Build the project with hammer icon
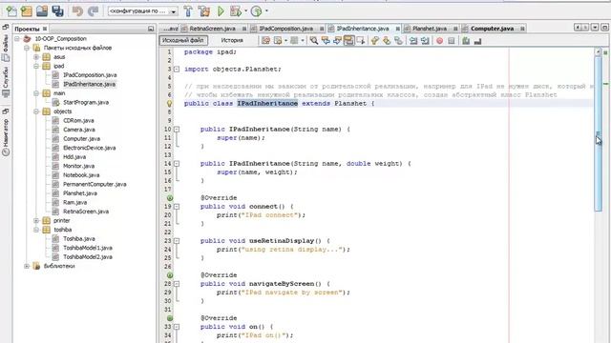Image resolution: width=611 pixels, height=343 pixels. (x=188, y=11)
